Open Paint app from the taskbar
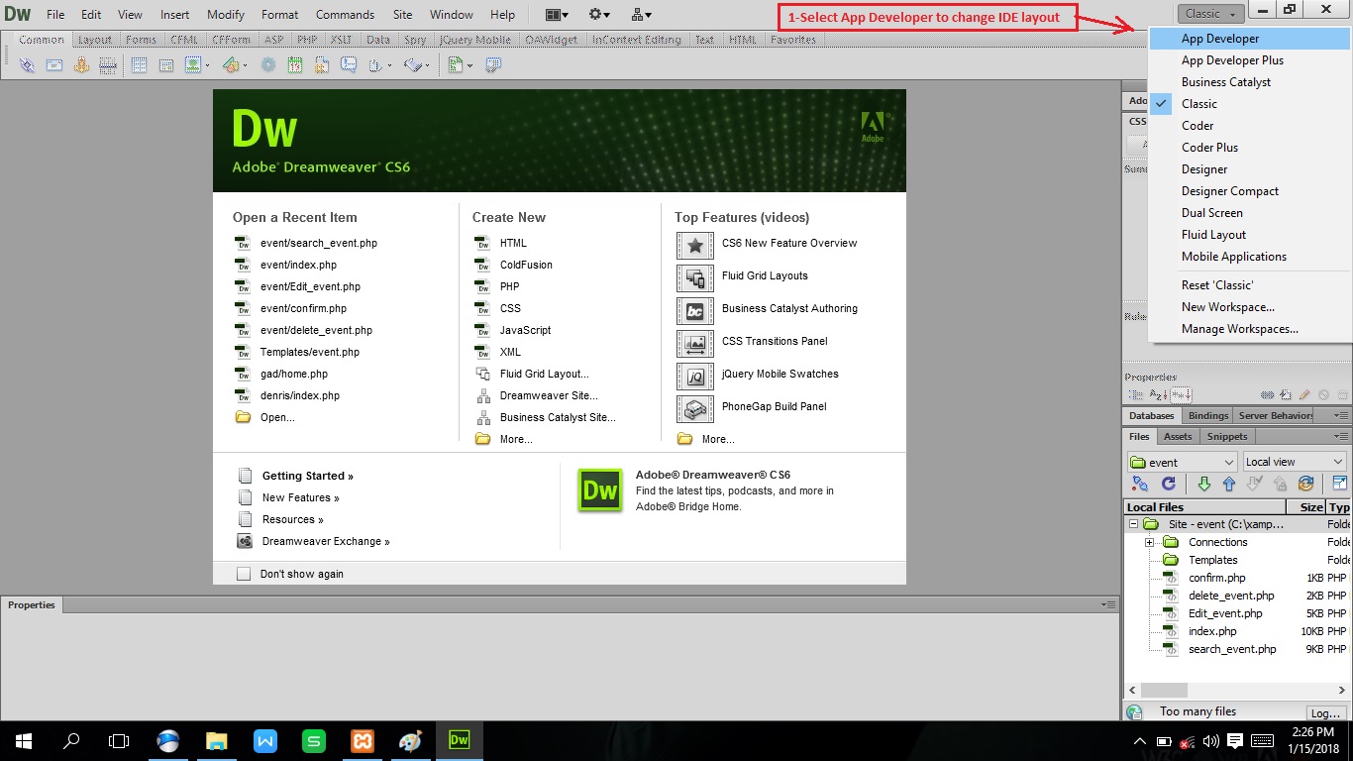This screenshot has height=761, width=1353. (410, 740)
